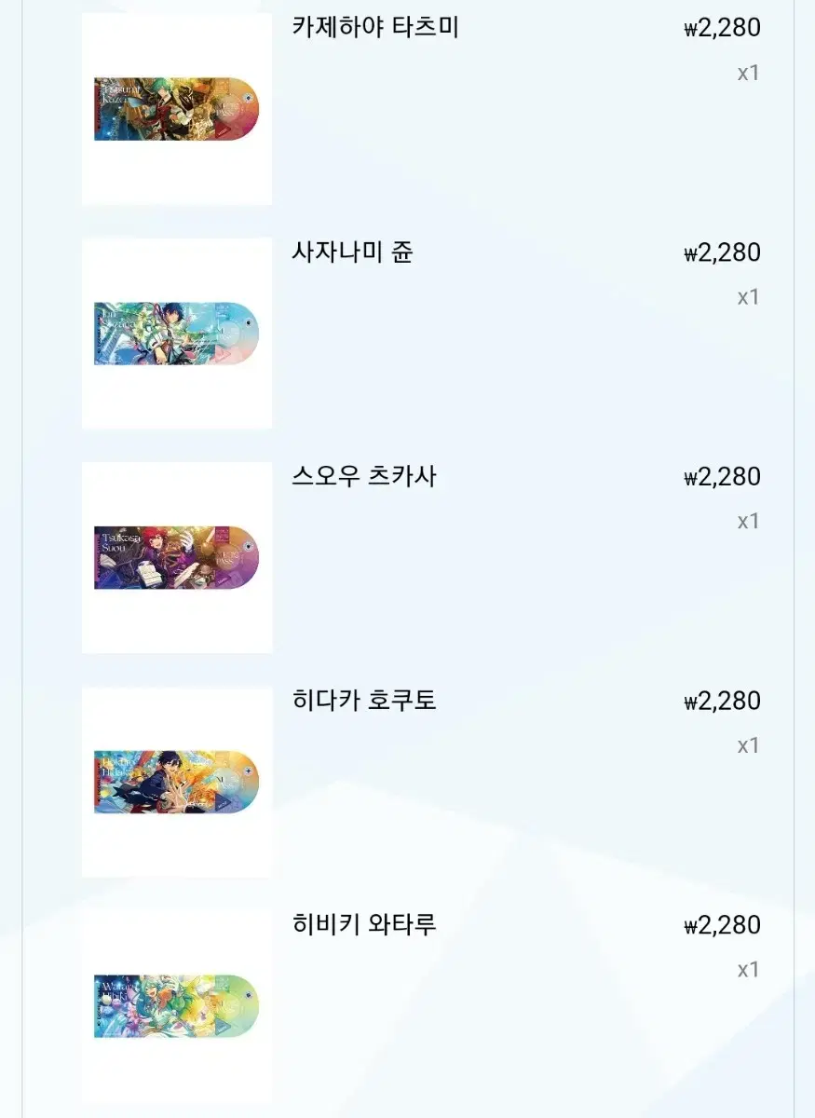Choose the 히다카 호쿠토 item name

364,701
